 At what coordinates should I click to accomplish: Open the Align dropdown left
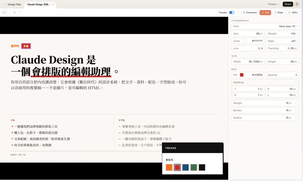click(282, 41)
